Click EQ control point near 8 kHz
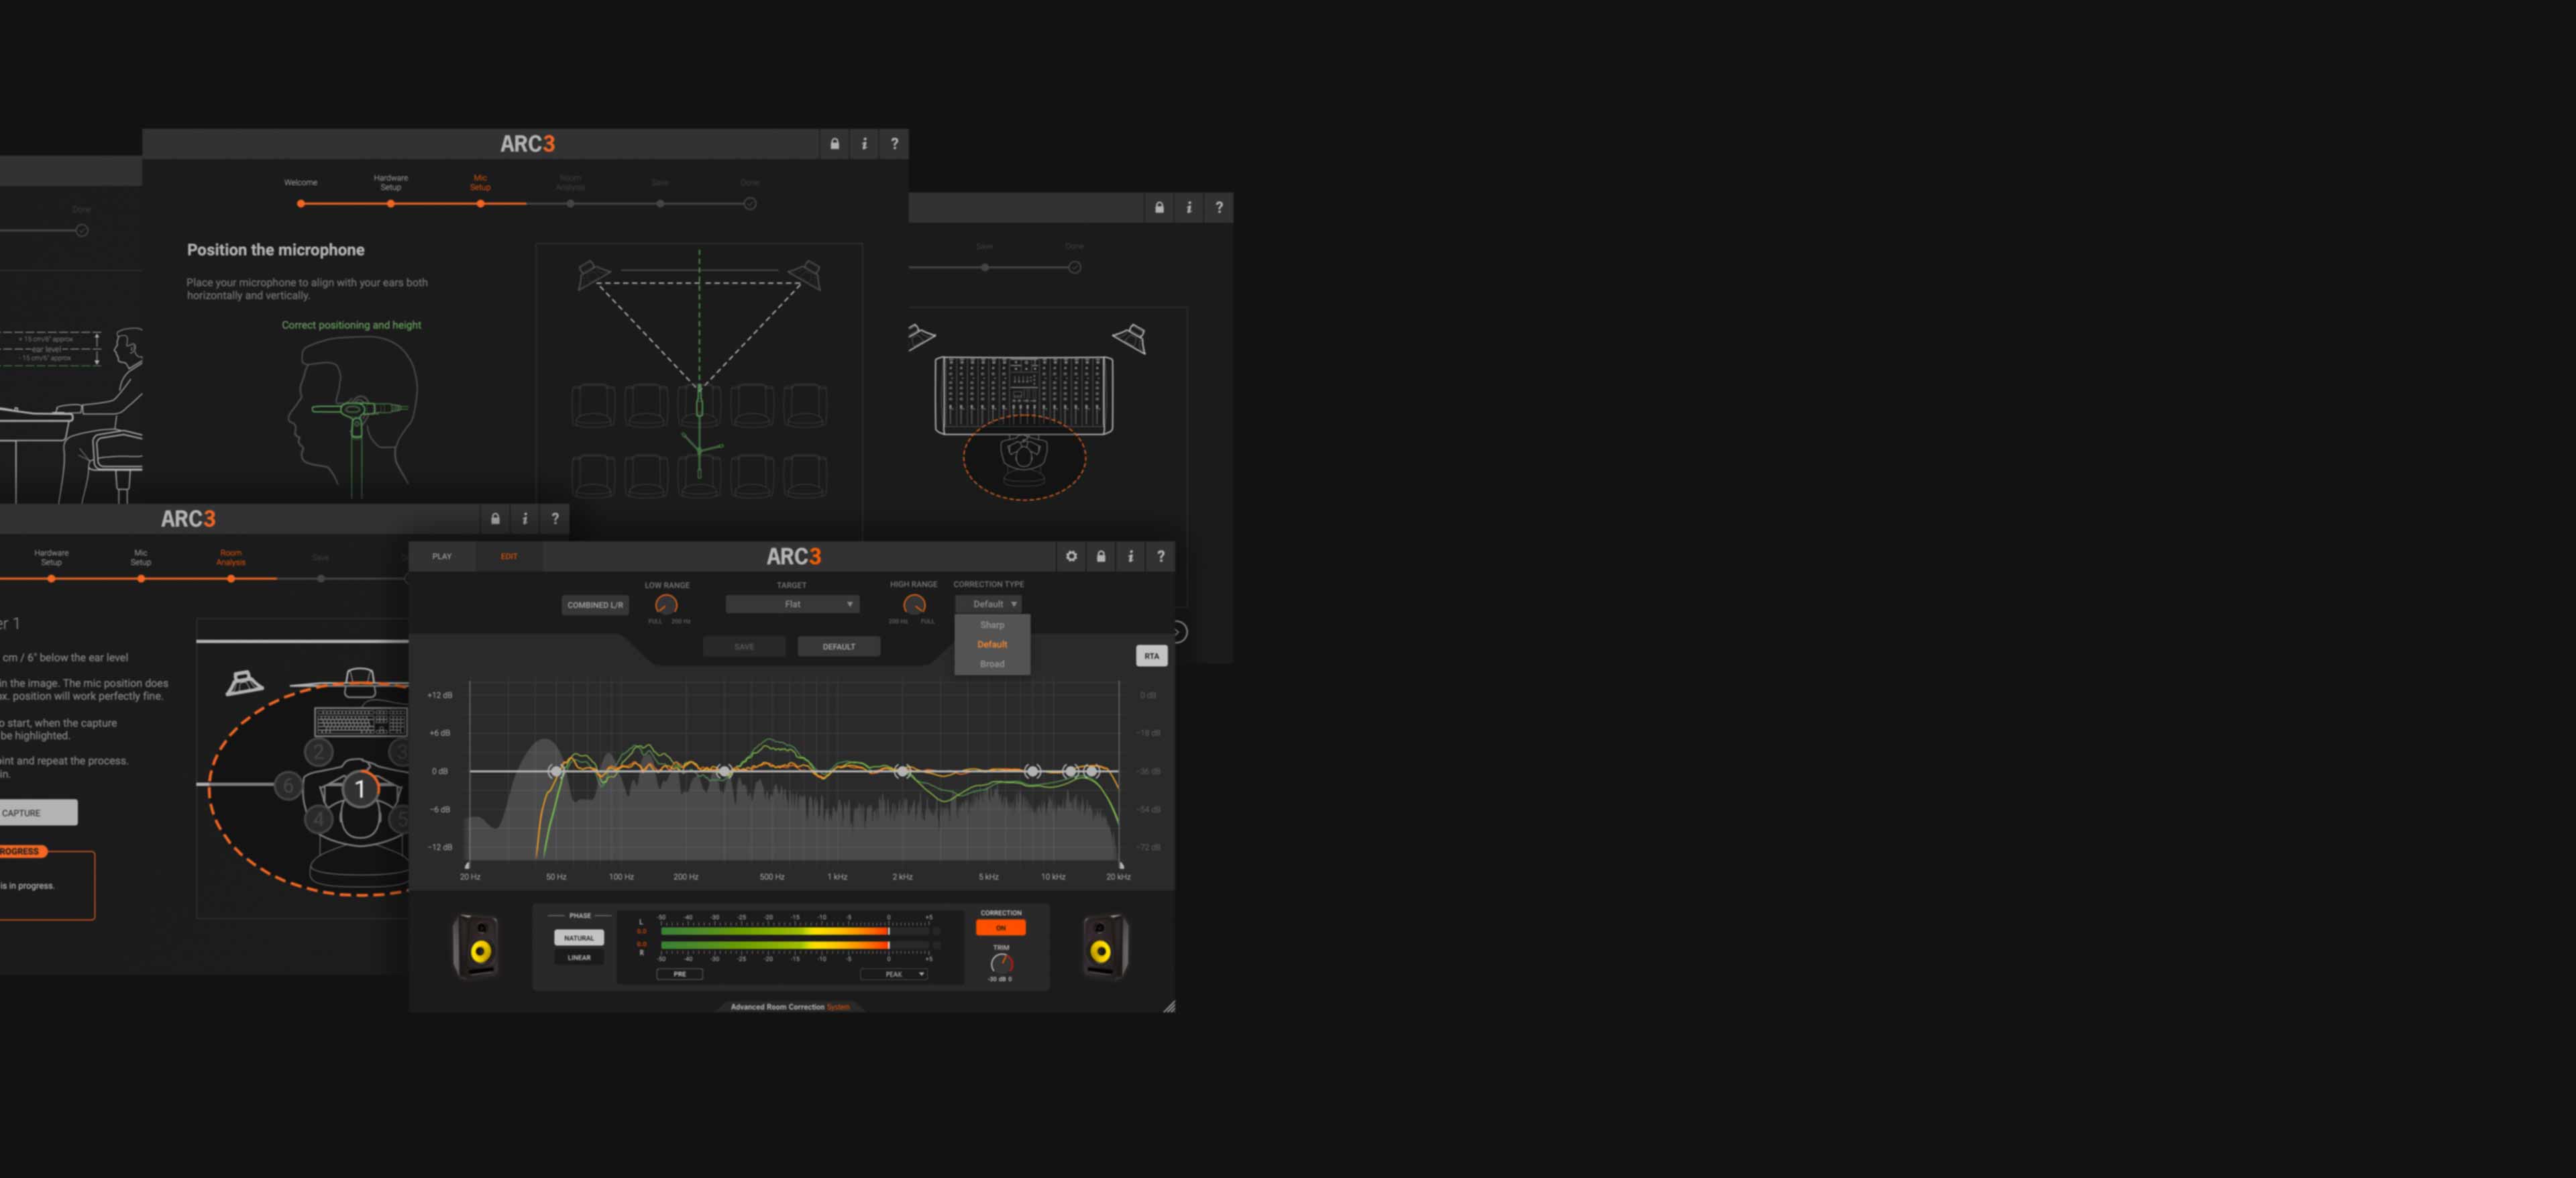 1032,771
